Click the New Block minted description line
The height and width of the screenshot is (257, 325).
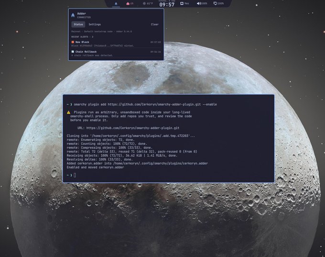pyautogui.click(x=103, y=45)
